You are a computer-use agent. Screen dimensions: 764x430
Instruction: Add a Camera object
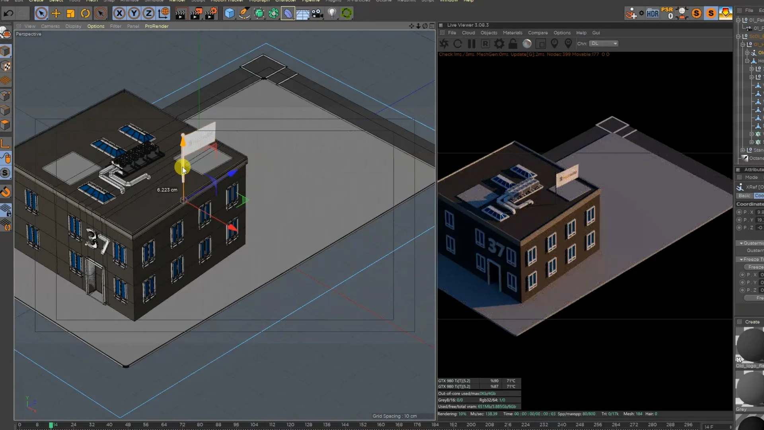pos(317,14)
